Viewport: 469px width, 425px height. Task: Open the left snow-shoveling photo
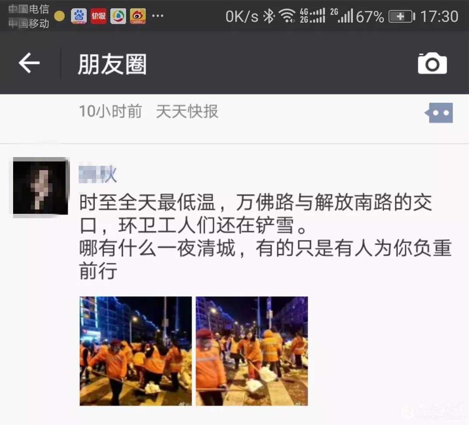click(135, 351)
